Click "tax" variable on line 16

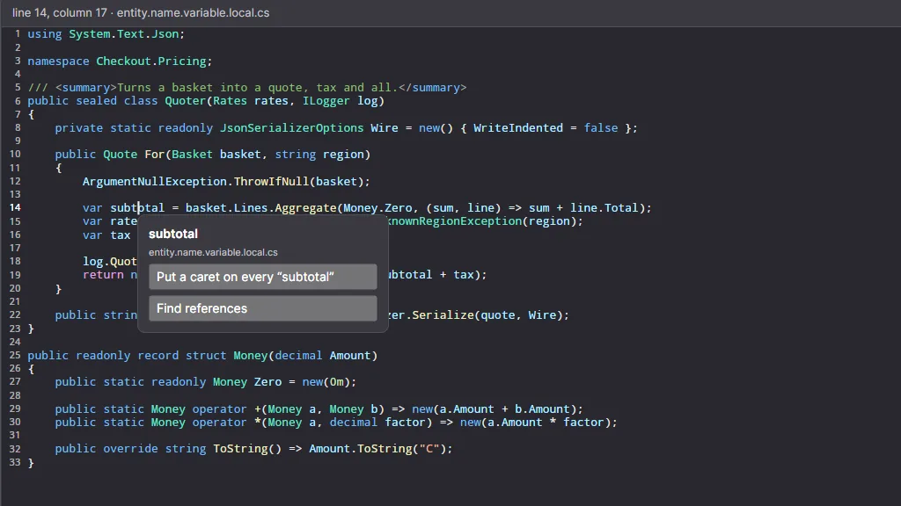tap(121, 235)
